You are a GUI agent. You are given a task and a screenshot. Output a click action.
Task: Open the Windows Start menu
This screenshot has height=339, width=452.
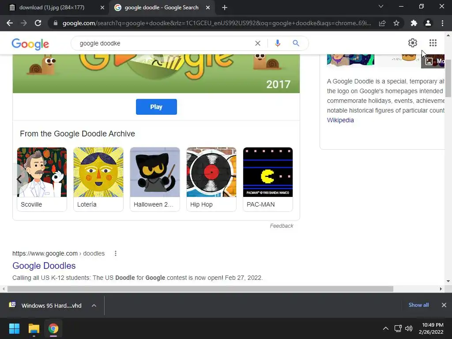coord(14,328)
